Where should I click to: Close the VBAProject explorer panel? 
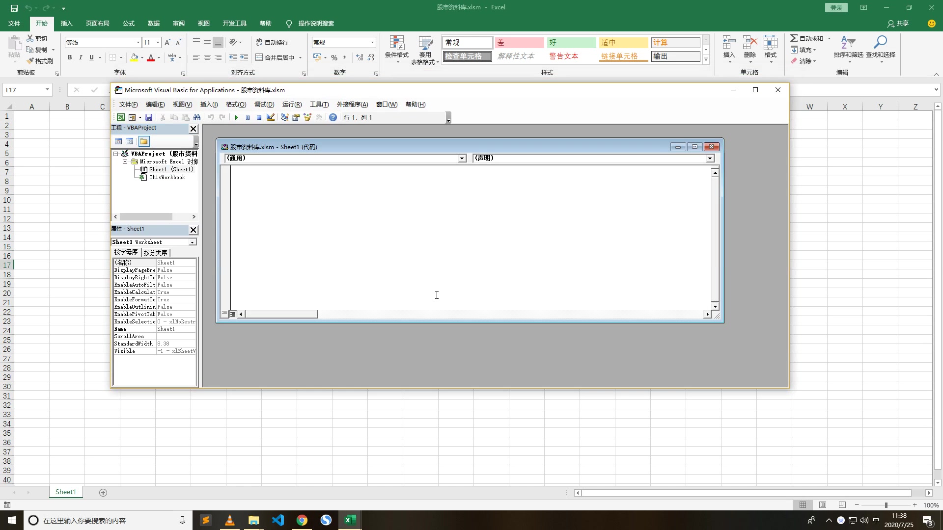click(194, 129)
